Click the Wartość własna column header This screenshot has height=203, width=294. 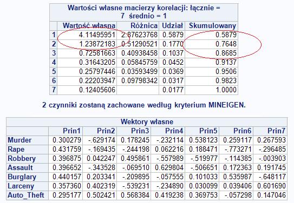[x=89, y=25]
